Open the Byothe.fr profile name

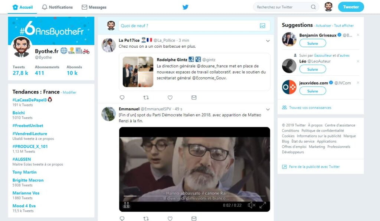point(47,51)
